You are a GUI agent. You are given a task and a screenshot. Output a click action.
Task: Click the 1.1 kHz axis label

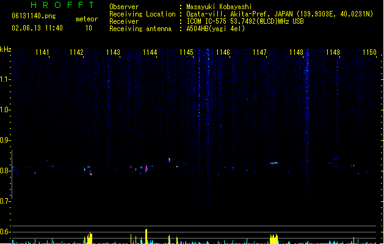tap(5, 79)
